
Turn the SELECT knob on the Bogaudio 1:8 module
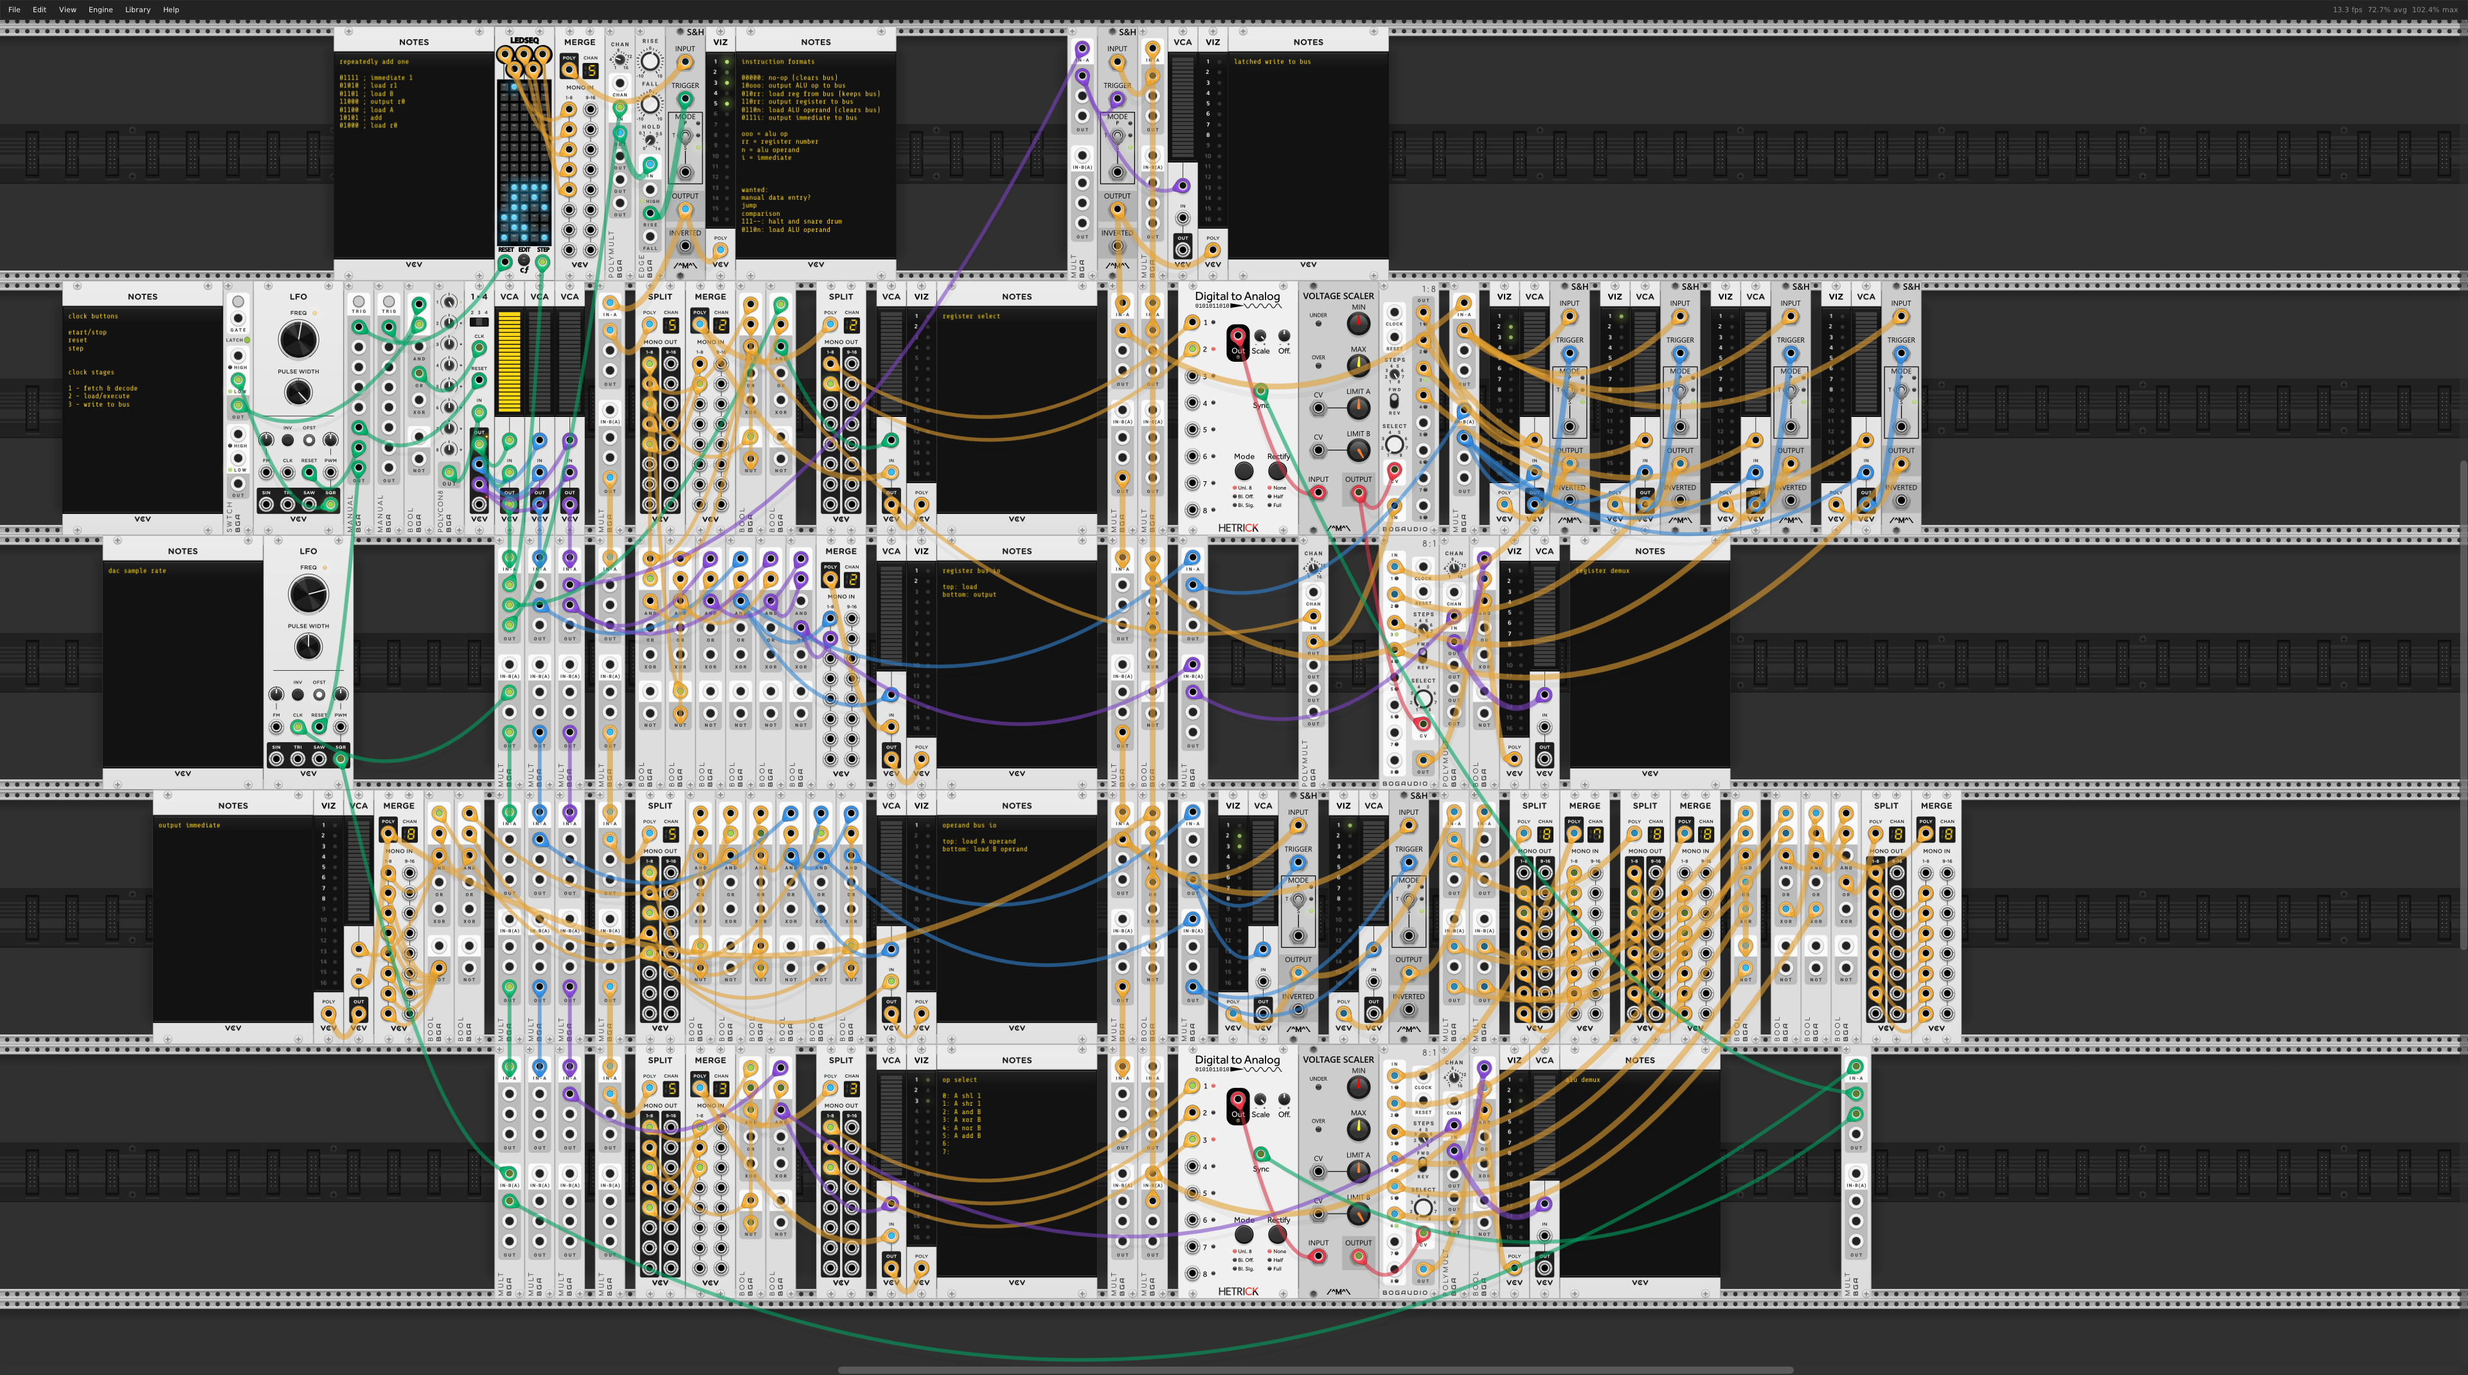click(1395, 443)
